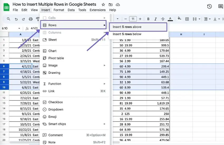Decrease font size with minus button
This screenshot has width=224, height=145.
coord(125,19)
